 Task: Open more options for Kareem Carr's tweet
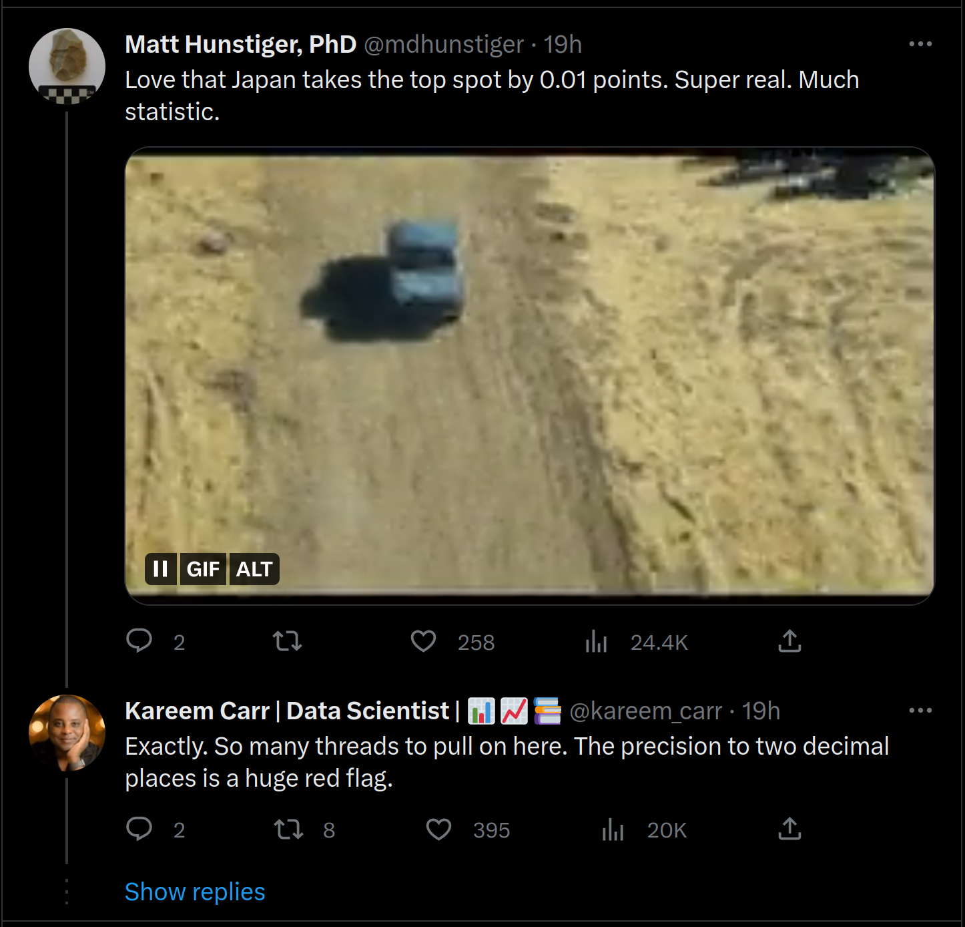(920, 711)
